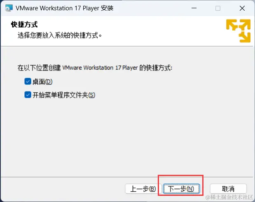The height and width of the screenshot is (202, 255).
Task: Click the 下一步(N) button
Action: click(181, 189)
